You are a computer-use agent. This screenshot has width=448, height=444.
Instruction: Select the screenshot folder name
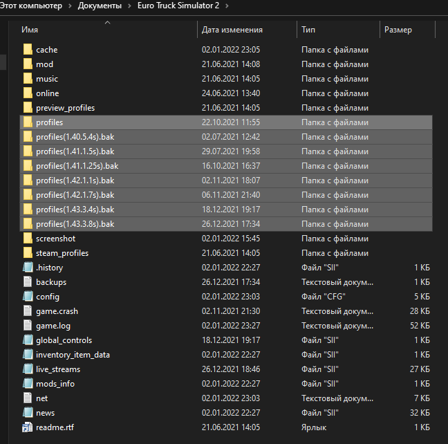pos(56,239)
